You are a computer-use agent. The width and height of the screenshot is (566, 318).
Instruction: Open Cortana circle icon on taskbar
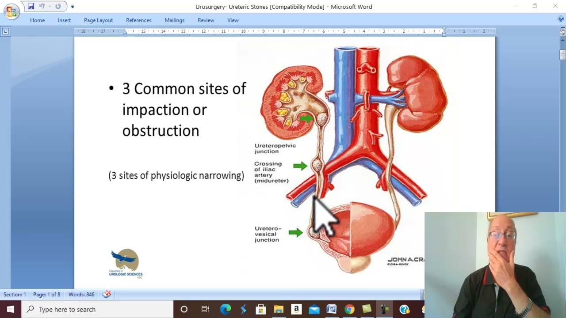tap(184, 309)
